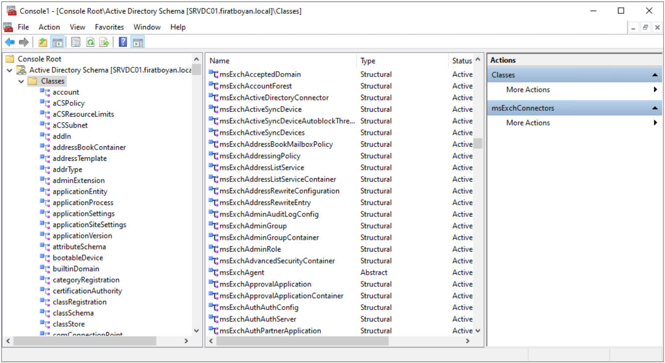Click the MMC console icon in title bar
Viewport: 665px width, 363px height.
(x=11, y=10)
